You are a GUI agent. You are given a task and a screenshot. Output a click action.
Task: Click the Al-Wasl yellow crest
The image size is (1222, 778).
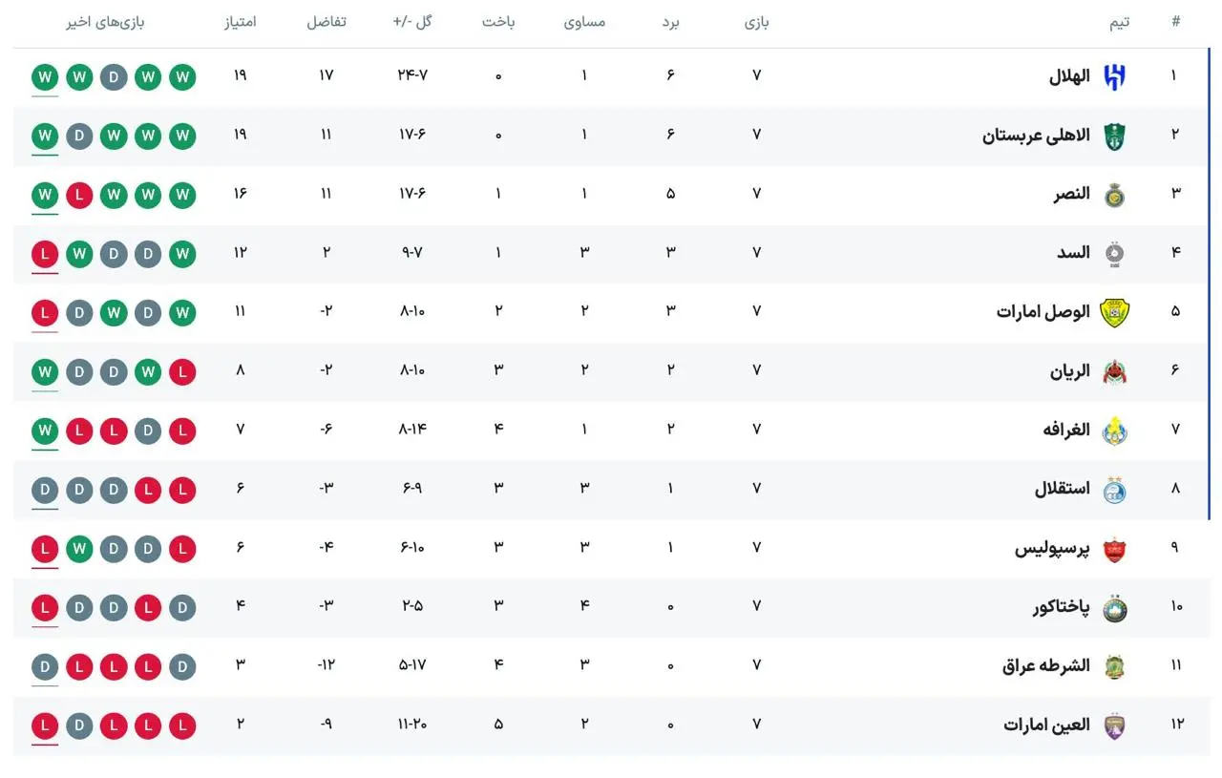1114,313
